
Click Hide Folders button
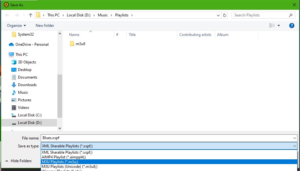point(21,161)
